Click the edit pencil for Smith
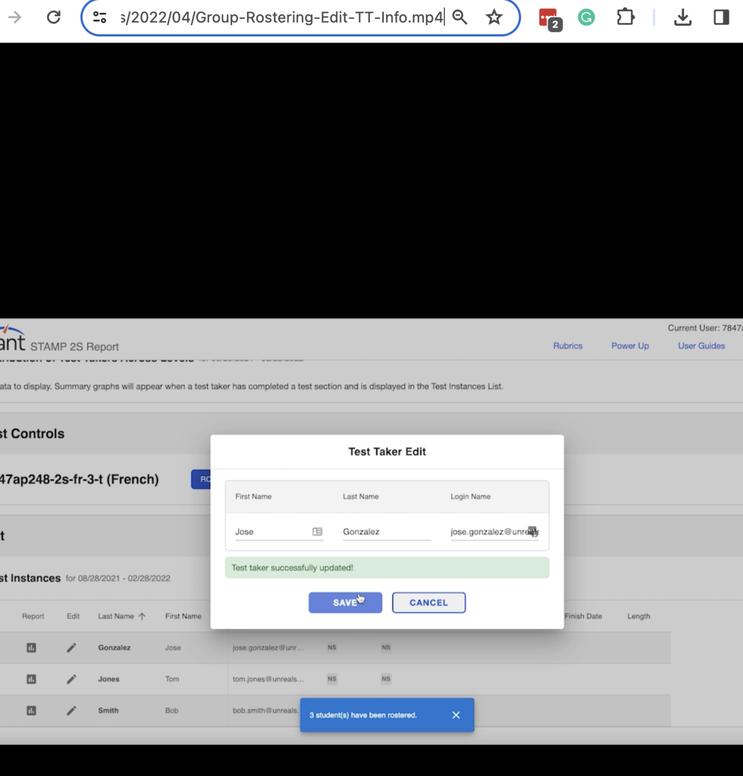Screen dimensions: 743x776 (x=72, y=711)
